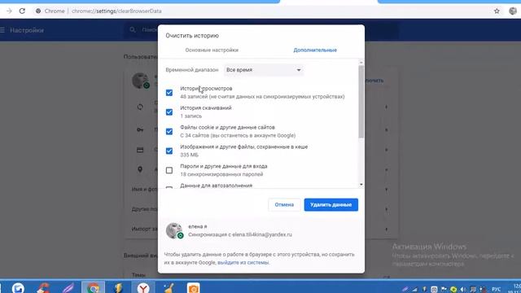521x293 pixels.
Task: Click the scroll up arrow in dialog list
Action: [x=361, y=63]
